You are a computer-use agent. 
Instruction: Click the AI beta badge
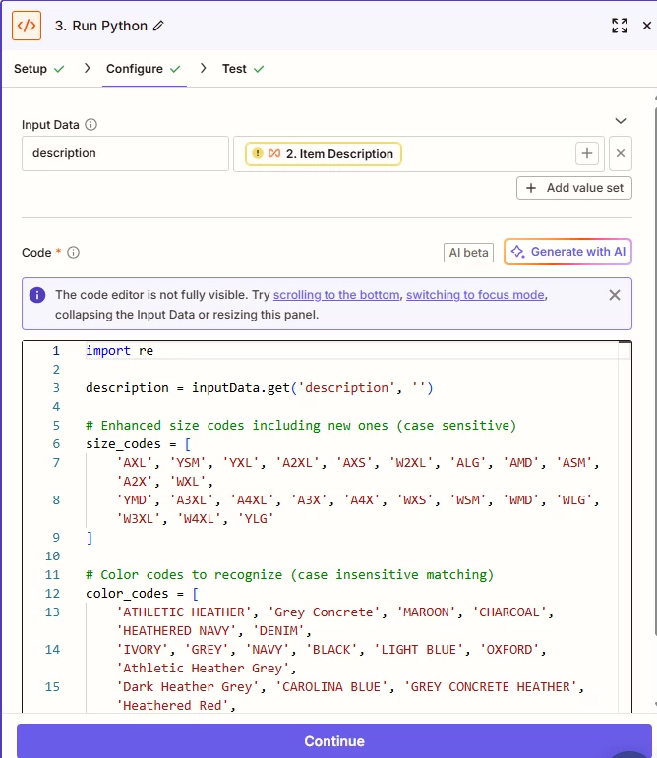click(468, 253)
